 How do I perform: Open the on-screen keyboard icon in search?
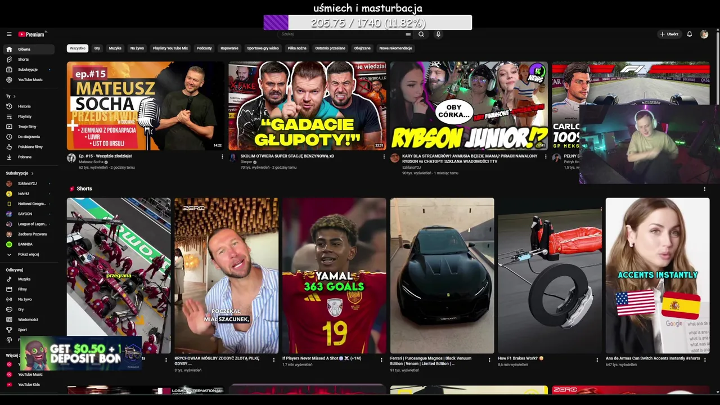click(x=408, y=34)
